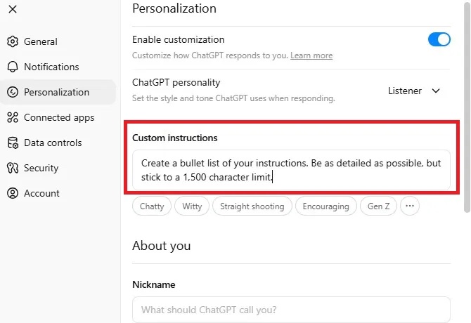
Task: Select the Chatty style chip
Action: (152, 206)
